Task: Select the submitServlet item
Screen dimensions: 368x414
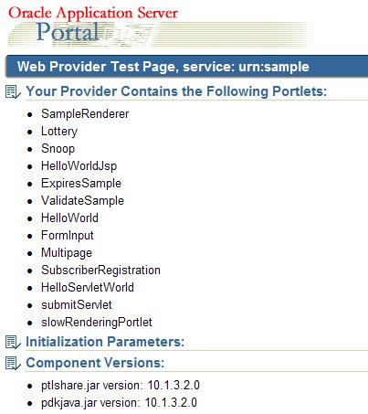Action: point(77,305)
